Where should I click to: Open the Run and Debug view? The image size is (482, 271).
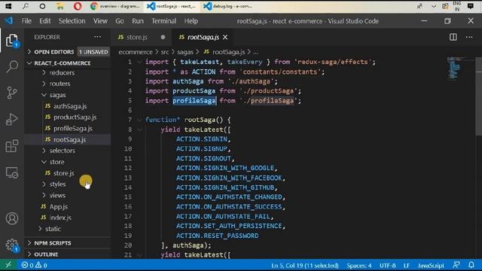12,119
